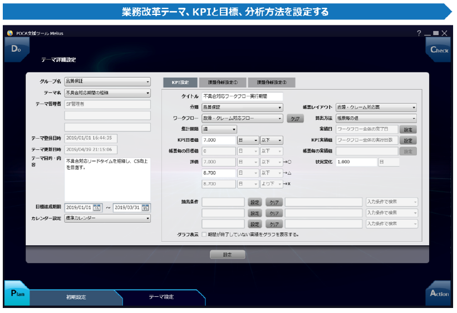
Task: Click the タイトル text field
Action: pyautogui.click(x=242, y=96)
